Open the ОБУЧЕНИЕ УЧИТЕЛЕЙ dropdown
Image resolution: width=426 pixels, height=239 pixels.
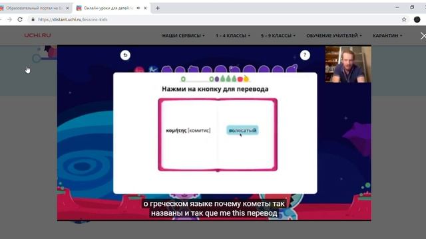tap(334, 35)
